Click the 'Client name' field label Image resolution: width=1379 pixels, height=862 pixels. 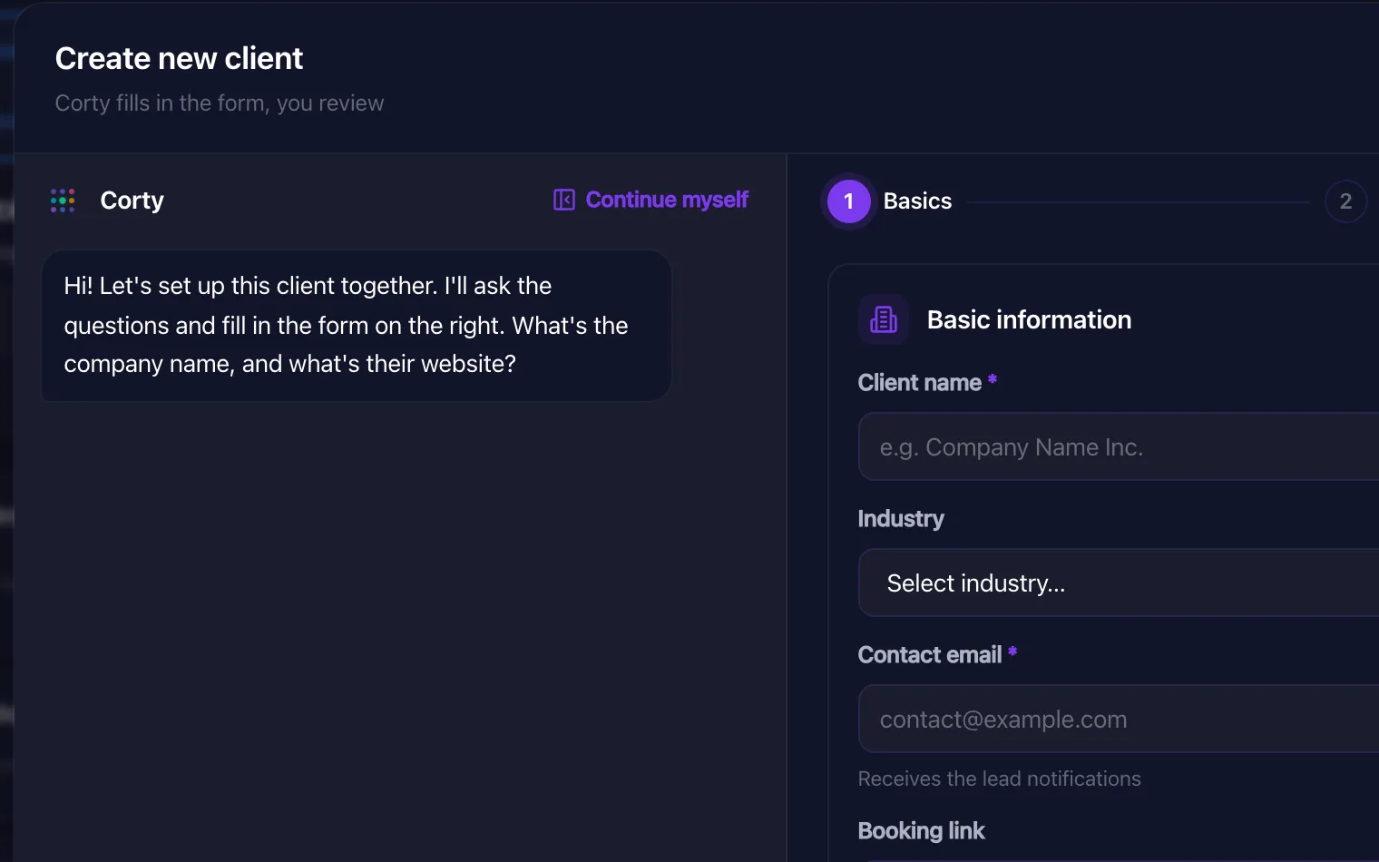(920, 383)
